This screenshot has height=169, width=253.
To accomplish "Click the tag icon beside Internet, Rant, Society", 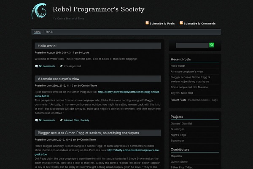I will point(61,120).
